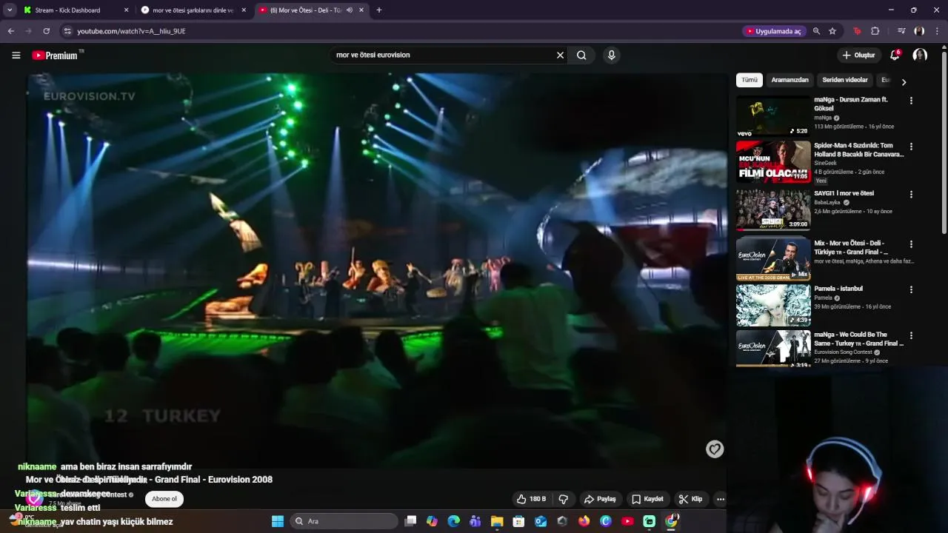This screenshot has height=533, width=948.
Task: Bookmark this page with the star icon
Action: tap(832, 31)
